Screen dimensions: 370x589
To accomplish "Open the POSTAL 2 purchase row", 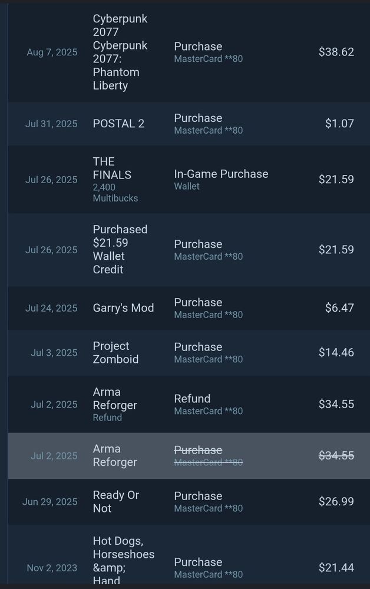I will pyautogui.click(x=189, y=124).
